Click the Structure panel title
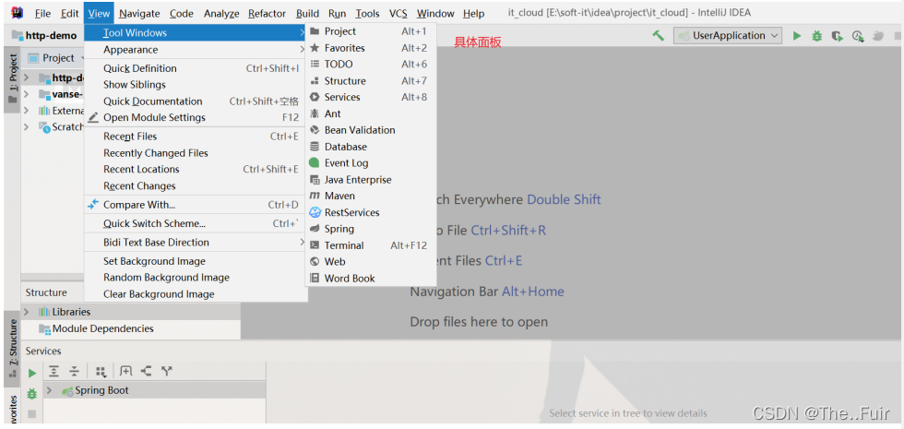 coord(46,292)
